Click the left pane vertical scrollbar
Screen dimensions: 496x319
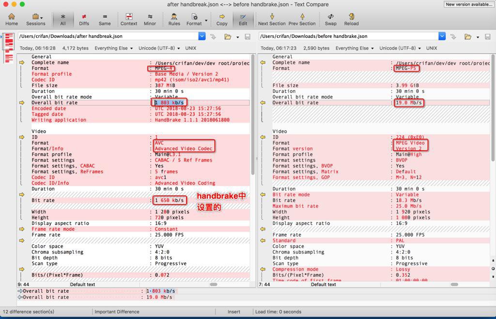pos(253,114)
